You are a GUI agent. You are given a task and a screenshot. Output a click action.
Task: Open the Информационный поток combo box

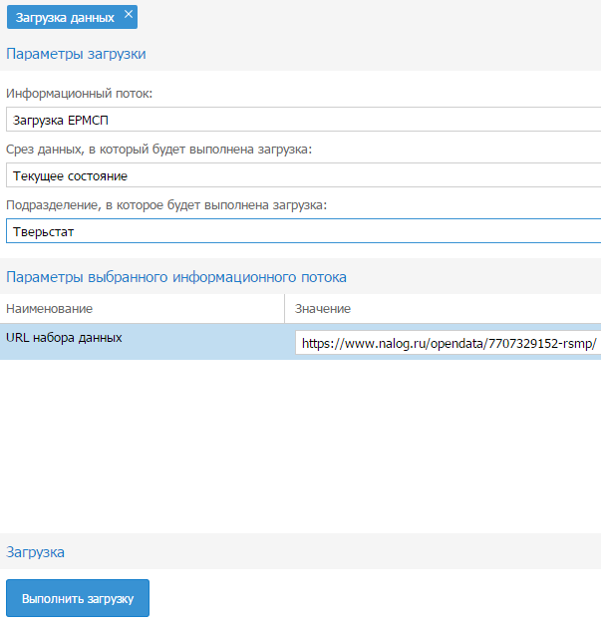(303, 120)
